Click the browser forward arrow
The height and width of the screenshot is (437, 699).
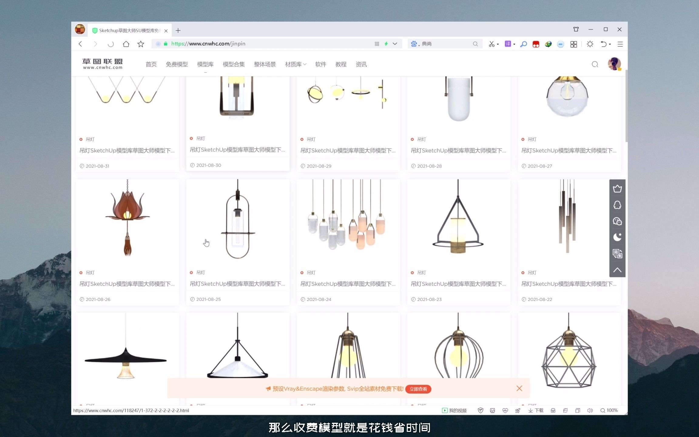[x=95, y=44]
